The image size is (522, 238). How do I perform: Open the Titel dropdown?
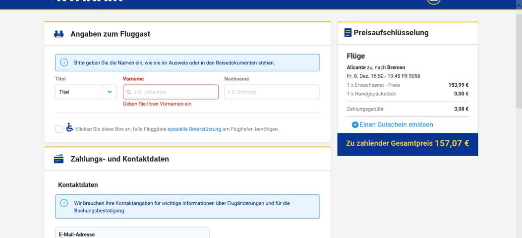tap(79, 92)
